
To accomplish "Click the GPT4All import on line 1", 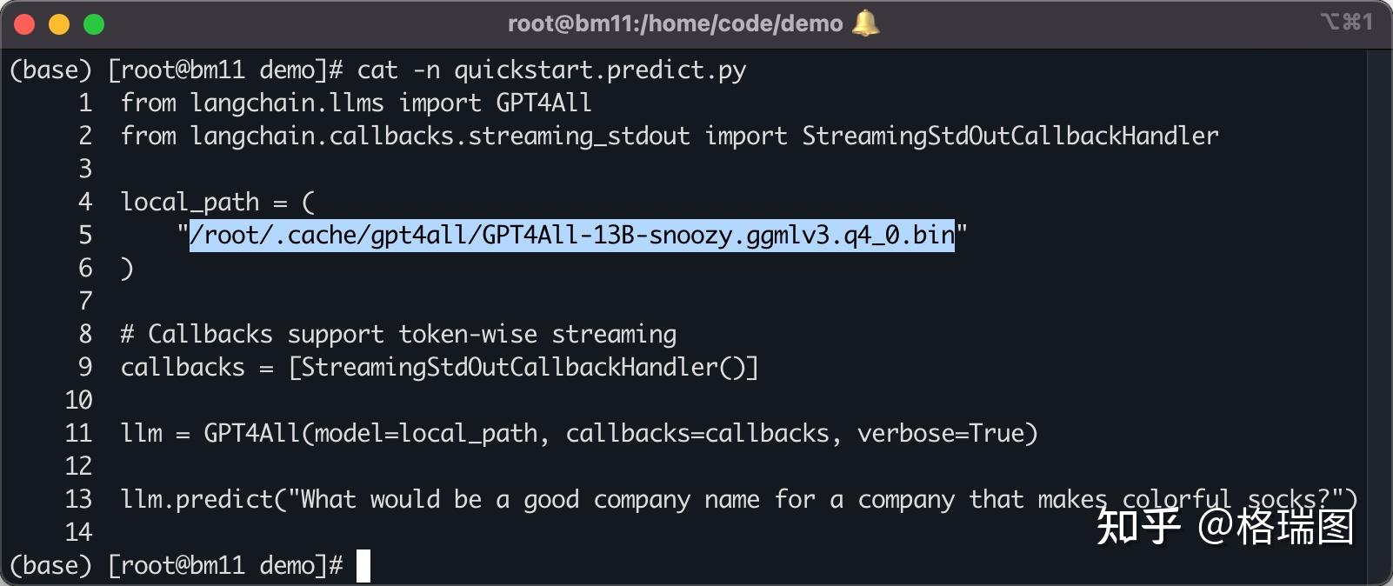I will coord(543,103).
